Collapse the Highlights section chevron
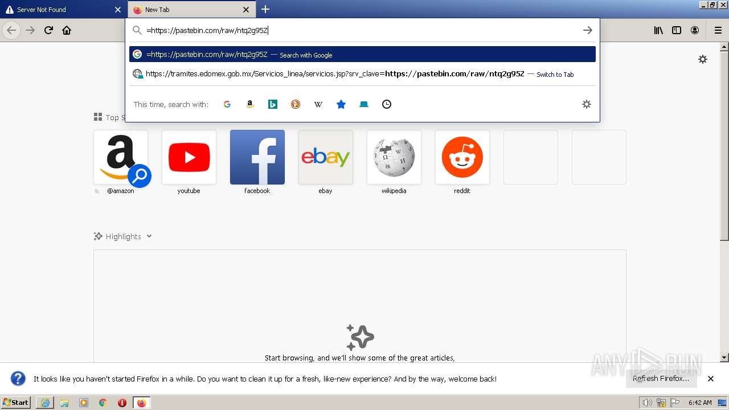 [149, 236]
